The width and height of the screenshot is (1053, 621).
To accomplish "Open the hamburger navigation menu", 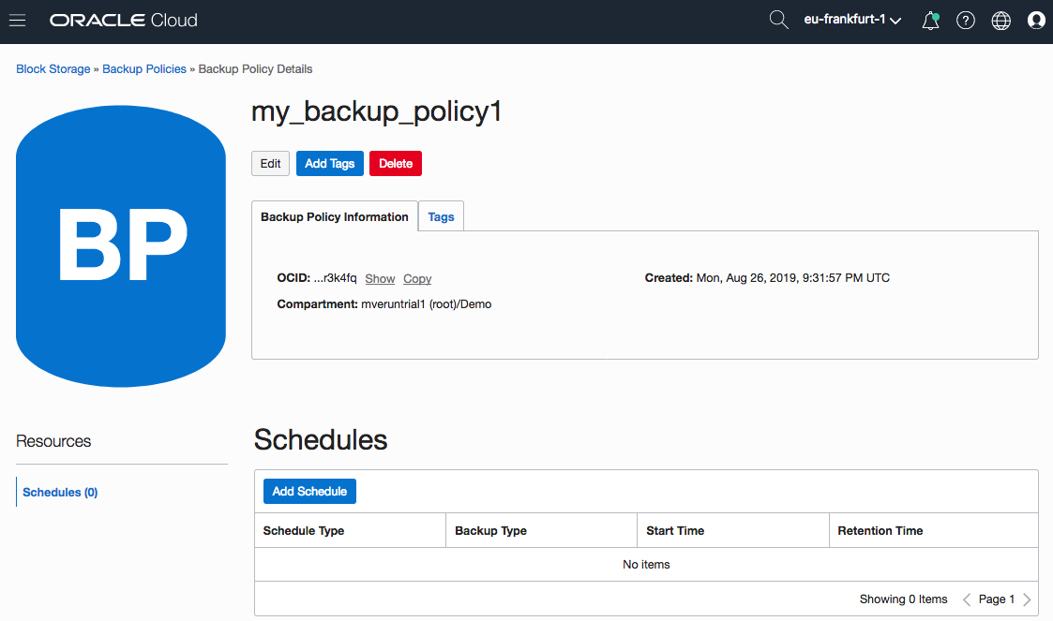I will (x=17, y=20).
